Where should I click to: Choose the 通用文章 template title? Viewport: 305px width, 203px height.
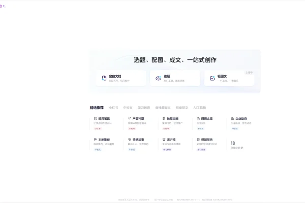coord(207,118)
